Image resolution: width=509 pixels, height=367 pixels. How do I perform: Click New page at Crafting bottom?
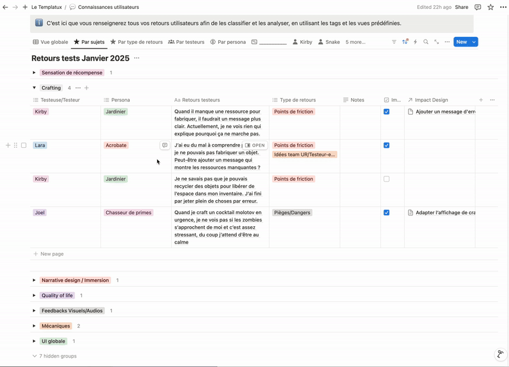(49, 254)
